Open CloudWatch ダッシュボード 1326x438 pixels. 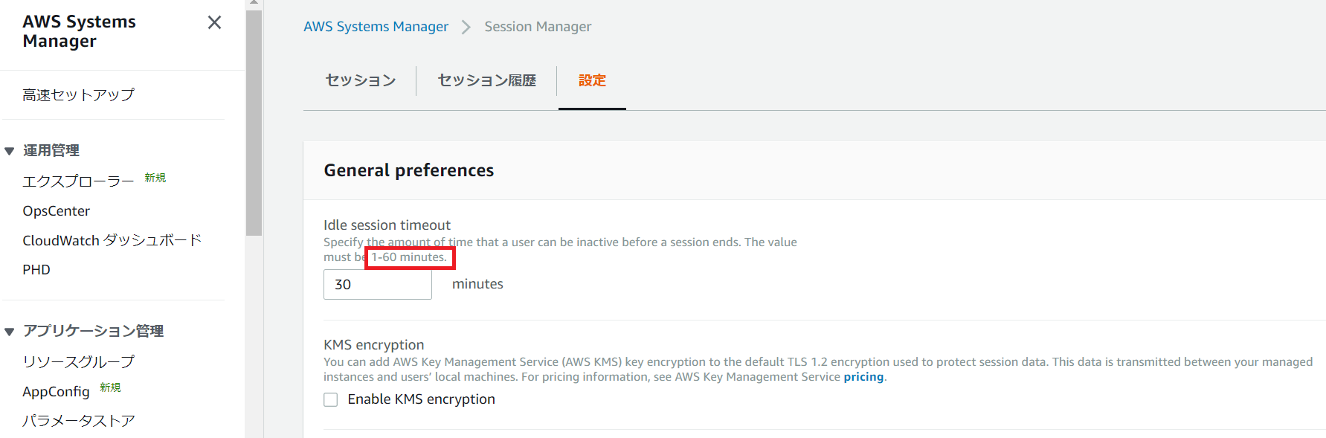112,240
